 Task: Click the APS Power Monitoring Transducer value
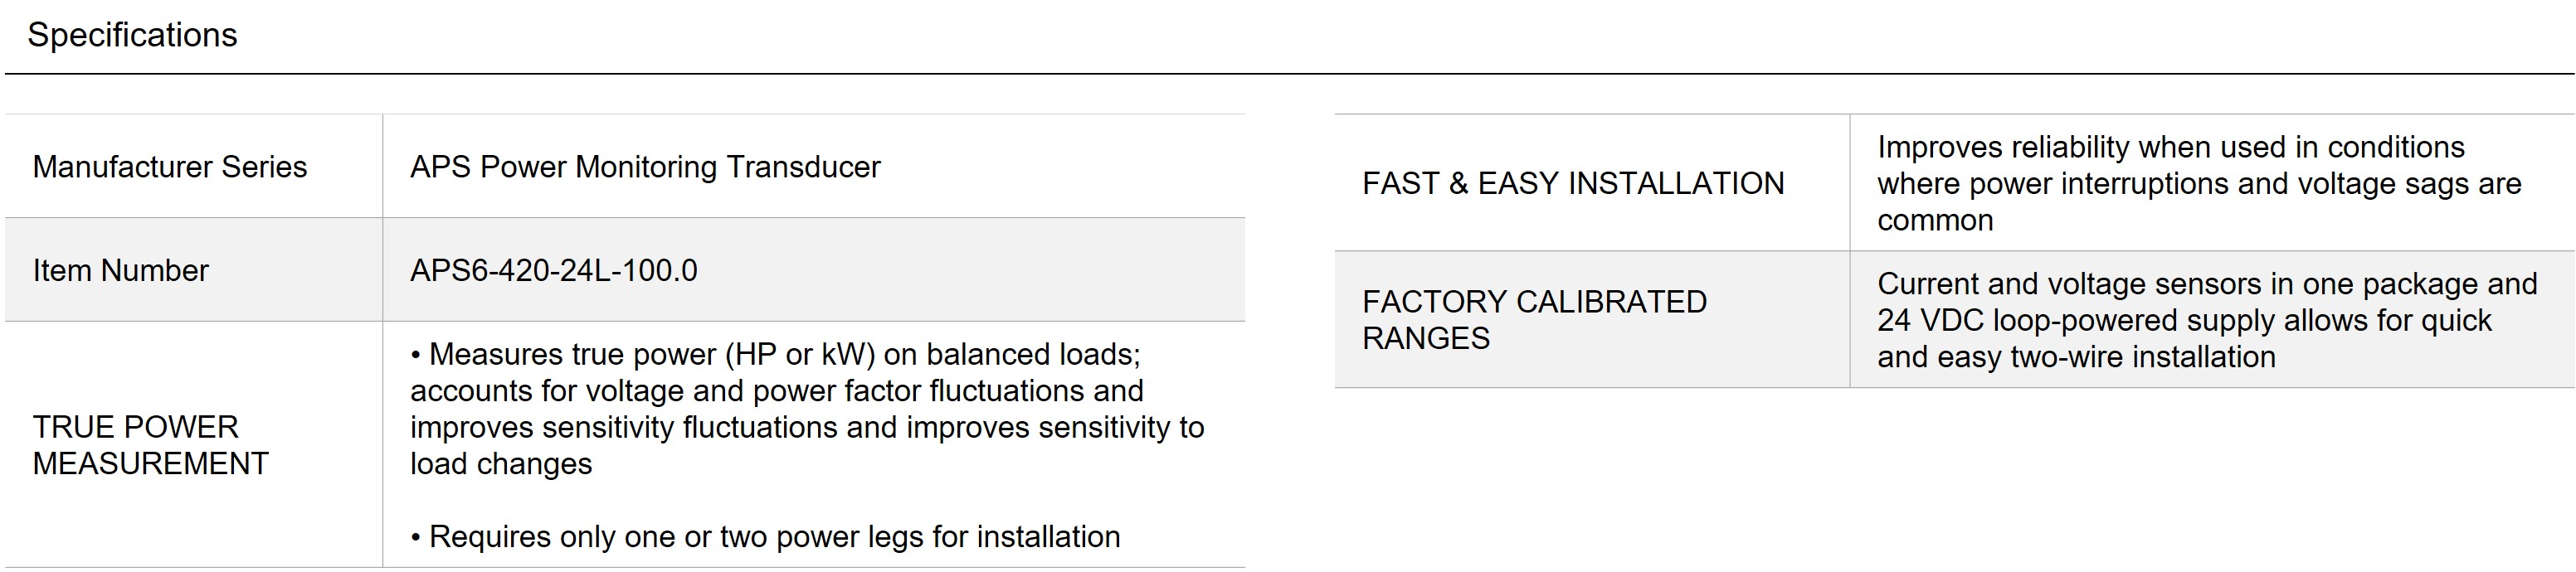[645, 167]
